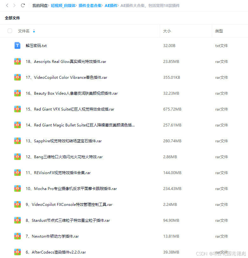This screenshot has width=248, height=258.
Task: Click rar icon for 14、Red Giant Magic Bullet
Action: [x=17, y=125]
